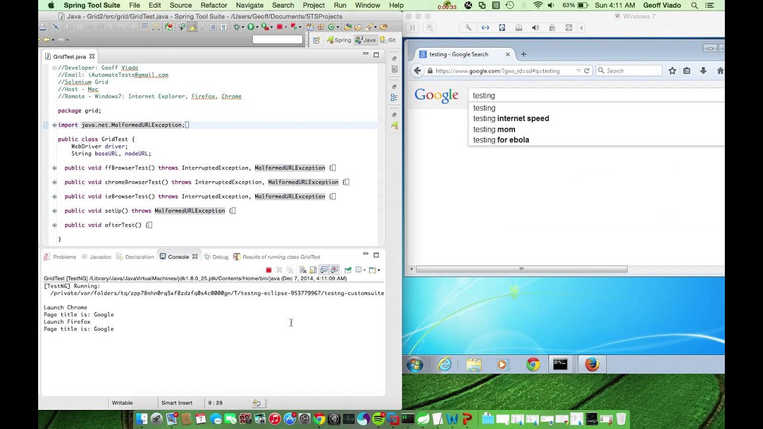The height and width of the screenshot is (429, 763).
Task: Click the VMware wrench settings icon
Action: coord(469,27)
